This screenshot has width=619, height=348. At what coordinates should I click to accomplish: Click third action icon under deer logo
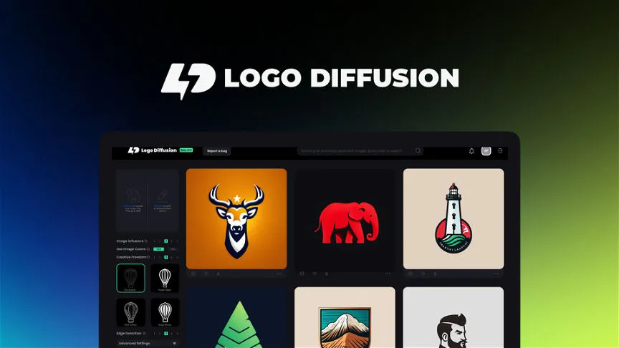pos(218,274)
